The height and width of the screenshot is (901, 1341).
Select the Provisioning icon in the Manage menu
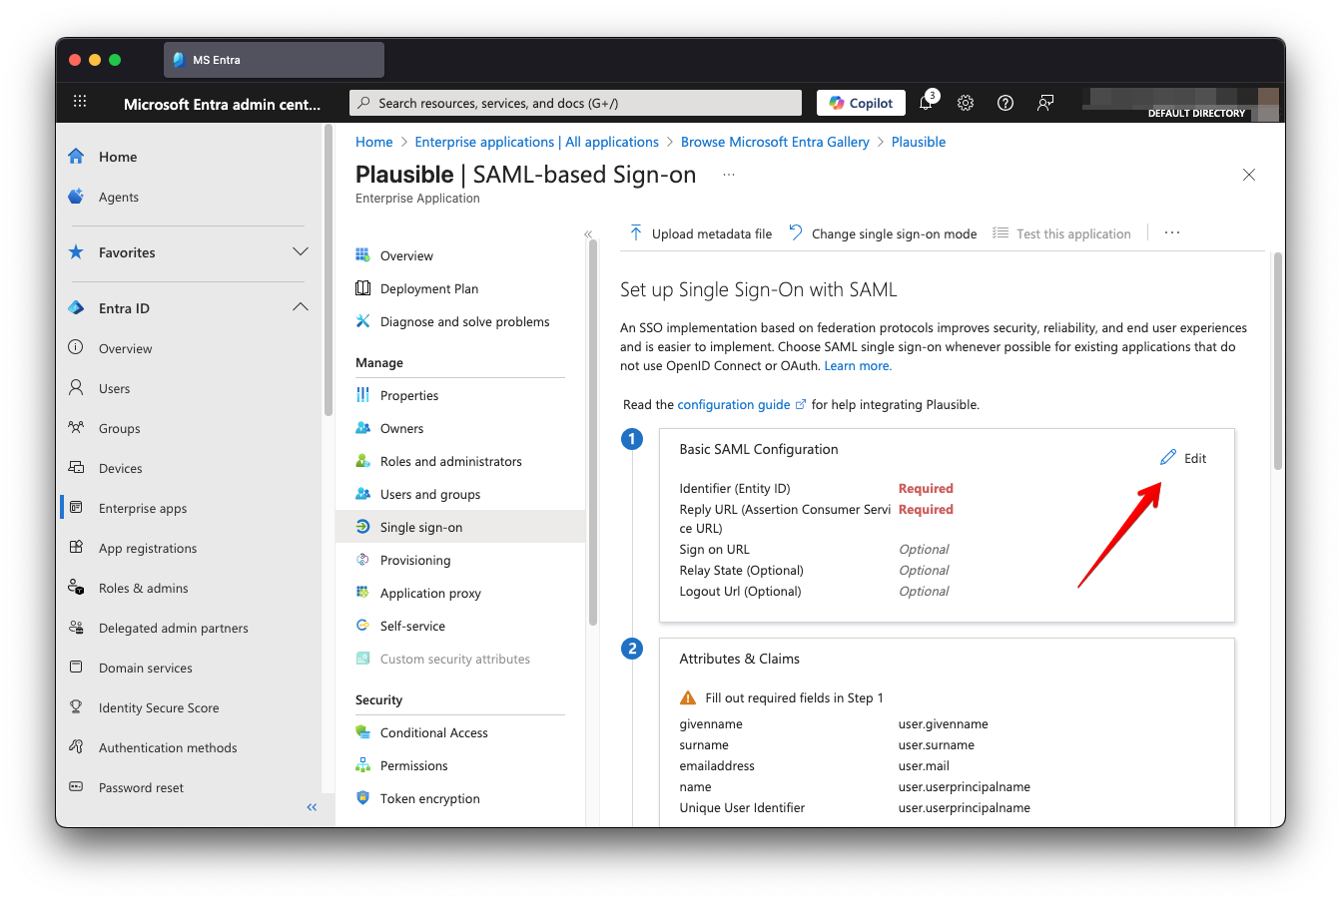coord(361,560)
